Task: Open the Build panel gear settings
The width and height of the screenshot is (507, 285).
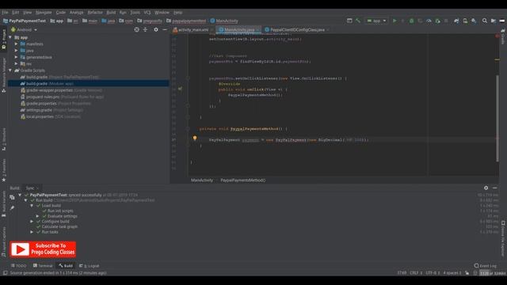Action: [x=486, y=188]
